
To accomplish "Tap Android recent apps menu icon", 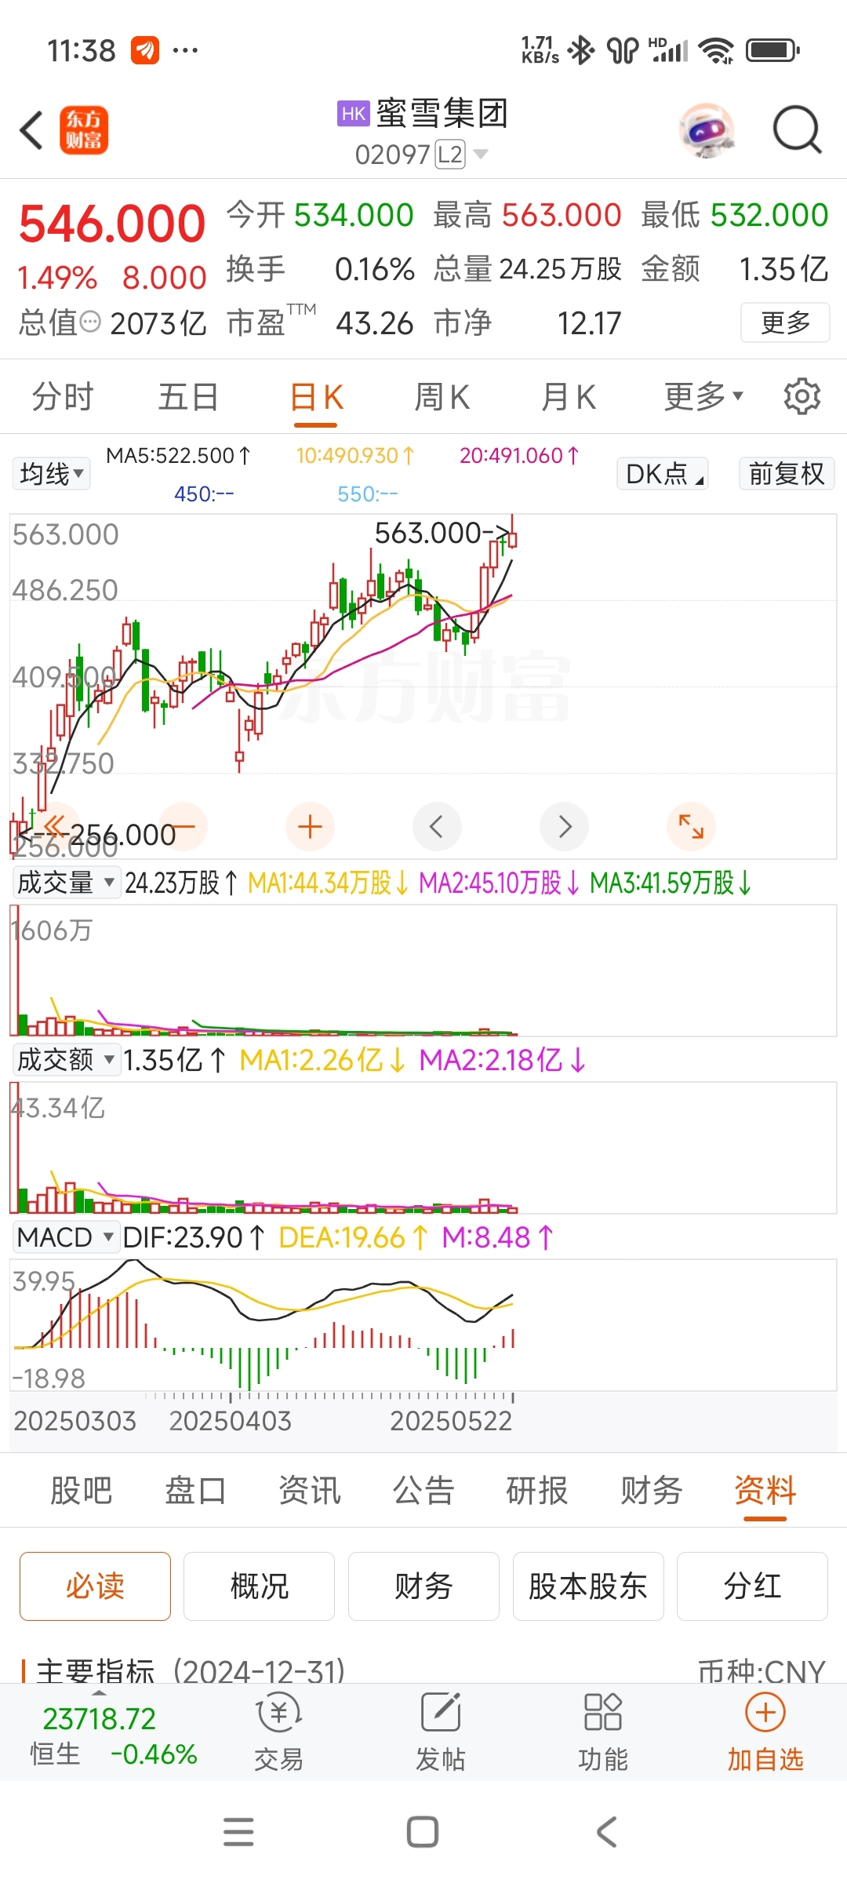I will [x=238, y=1832].
